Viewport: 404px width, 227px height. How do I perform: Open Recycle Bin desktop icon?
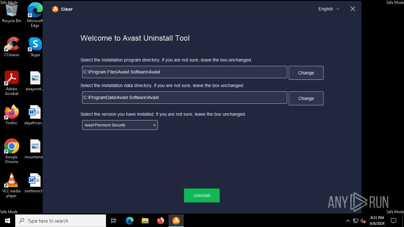point(12,13)
